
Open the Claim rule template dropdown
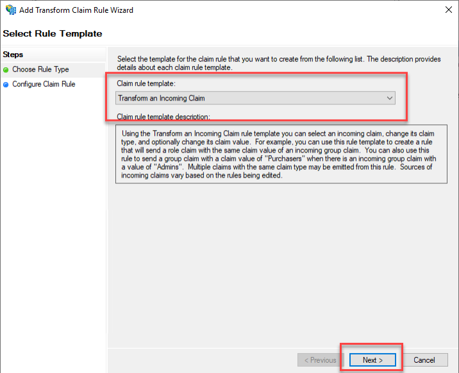(x=255, y=98)
